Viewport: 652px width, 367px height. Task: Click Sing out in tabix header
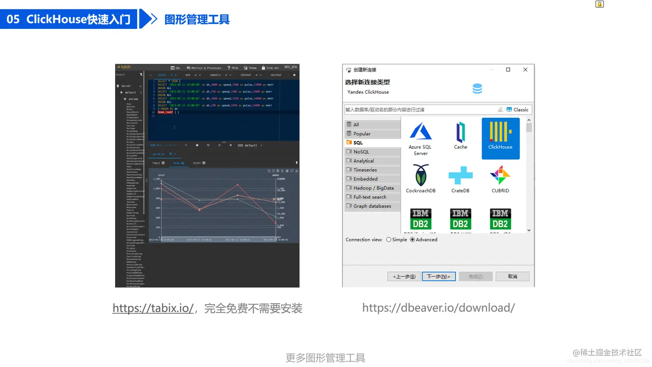pyautogui.click(x=270, y=68)
